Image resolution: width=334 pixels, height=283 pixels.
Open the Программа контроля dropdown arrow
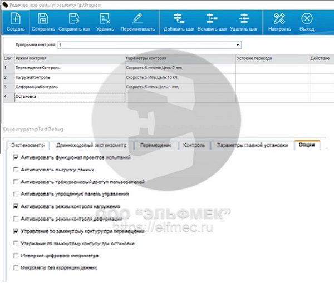pyautogui.click(x=238, y=45)
